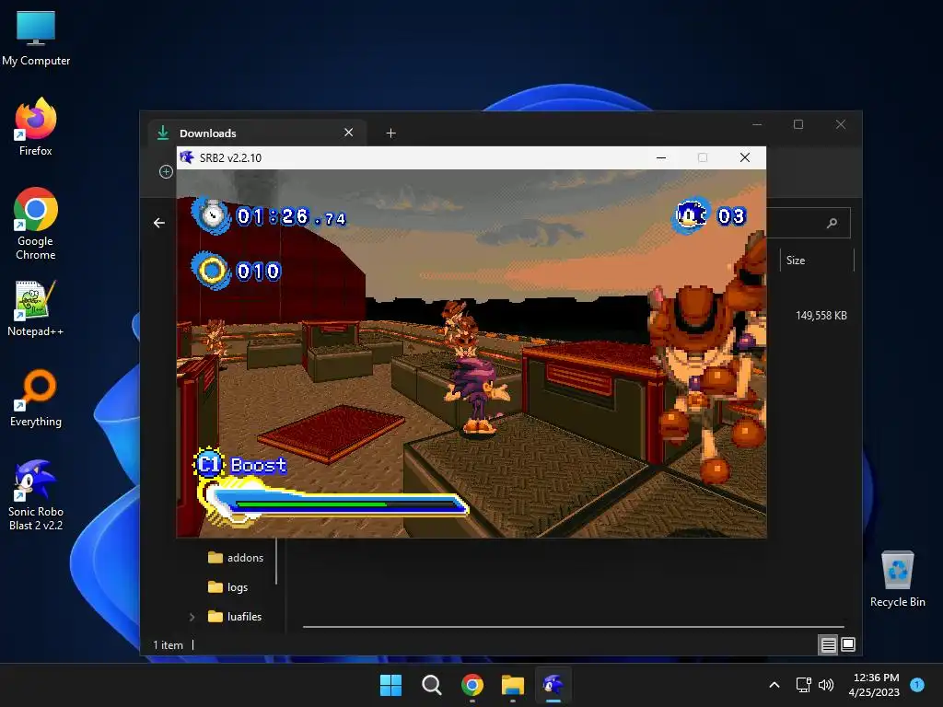943x707 pixels.
Task: Open volume tray icon
Action: 826,685
